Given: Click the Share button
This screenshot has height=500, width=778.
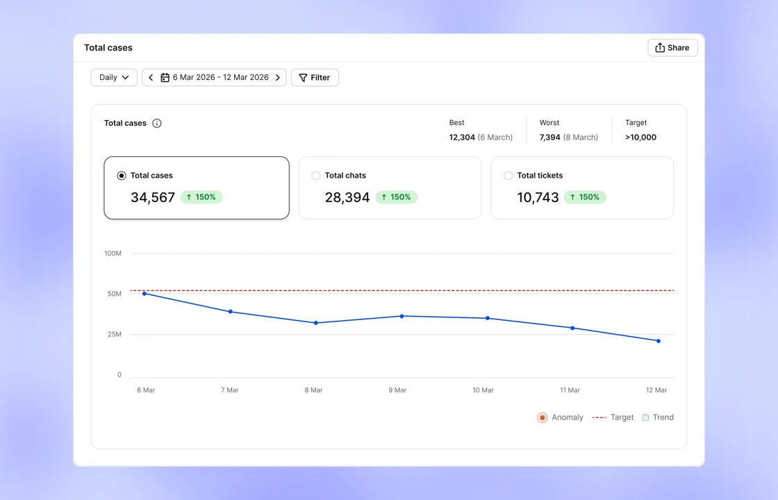Looking at the screenshot, I should (672, 48).
